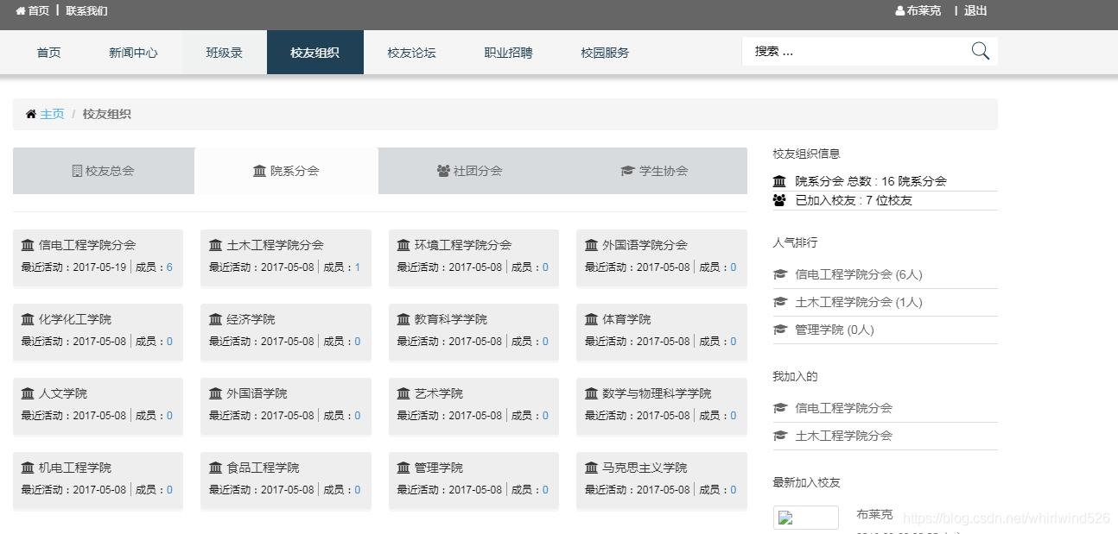Viewport: 1118px width, 534px height.
Task: Click institution icon of 马克思主义学院 card
Action: [592, 468]
